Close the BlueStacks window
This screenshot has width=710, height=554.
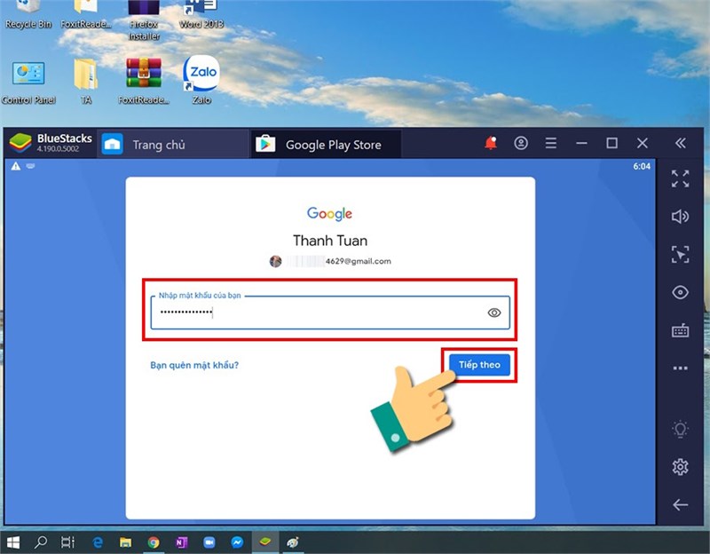(x=642, y=144)
